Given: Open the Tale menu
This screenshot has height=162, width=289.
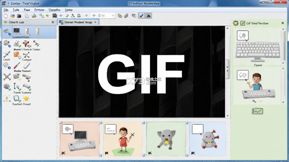Looking at the screenshot, I should pyautogui.click(x=16, y=10).
